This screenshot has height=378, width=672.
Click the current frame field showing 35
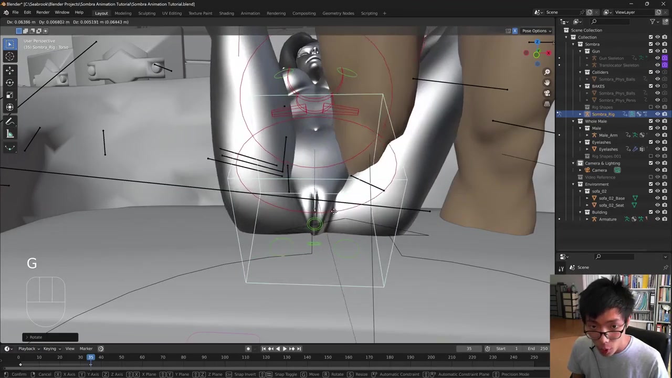coord(469,349)
